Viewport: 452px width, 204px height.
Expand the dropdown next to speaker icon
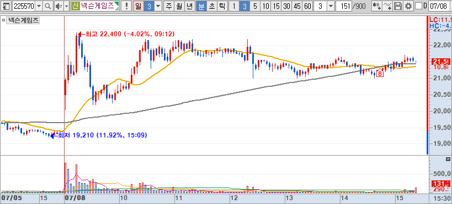[66, 5]
